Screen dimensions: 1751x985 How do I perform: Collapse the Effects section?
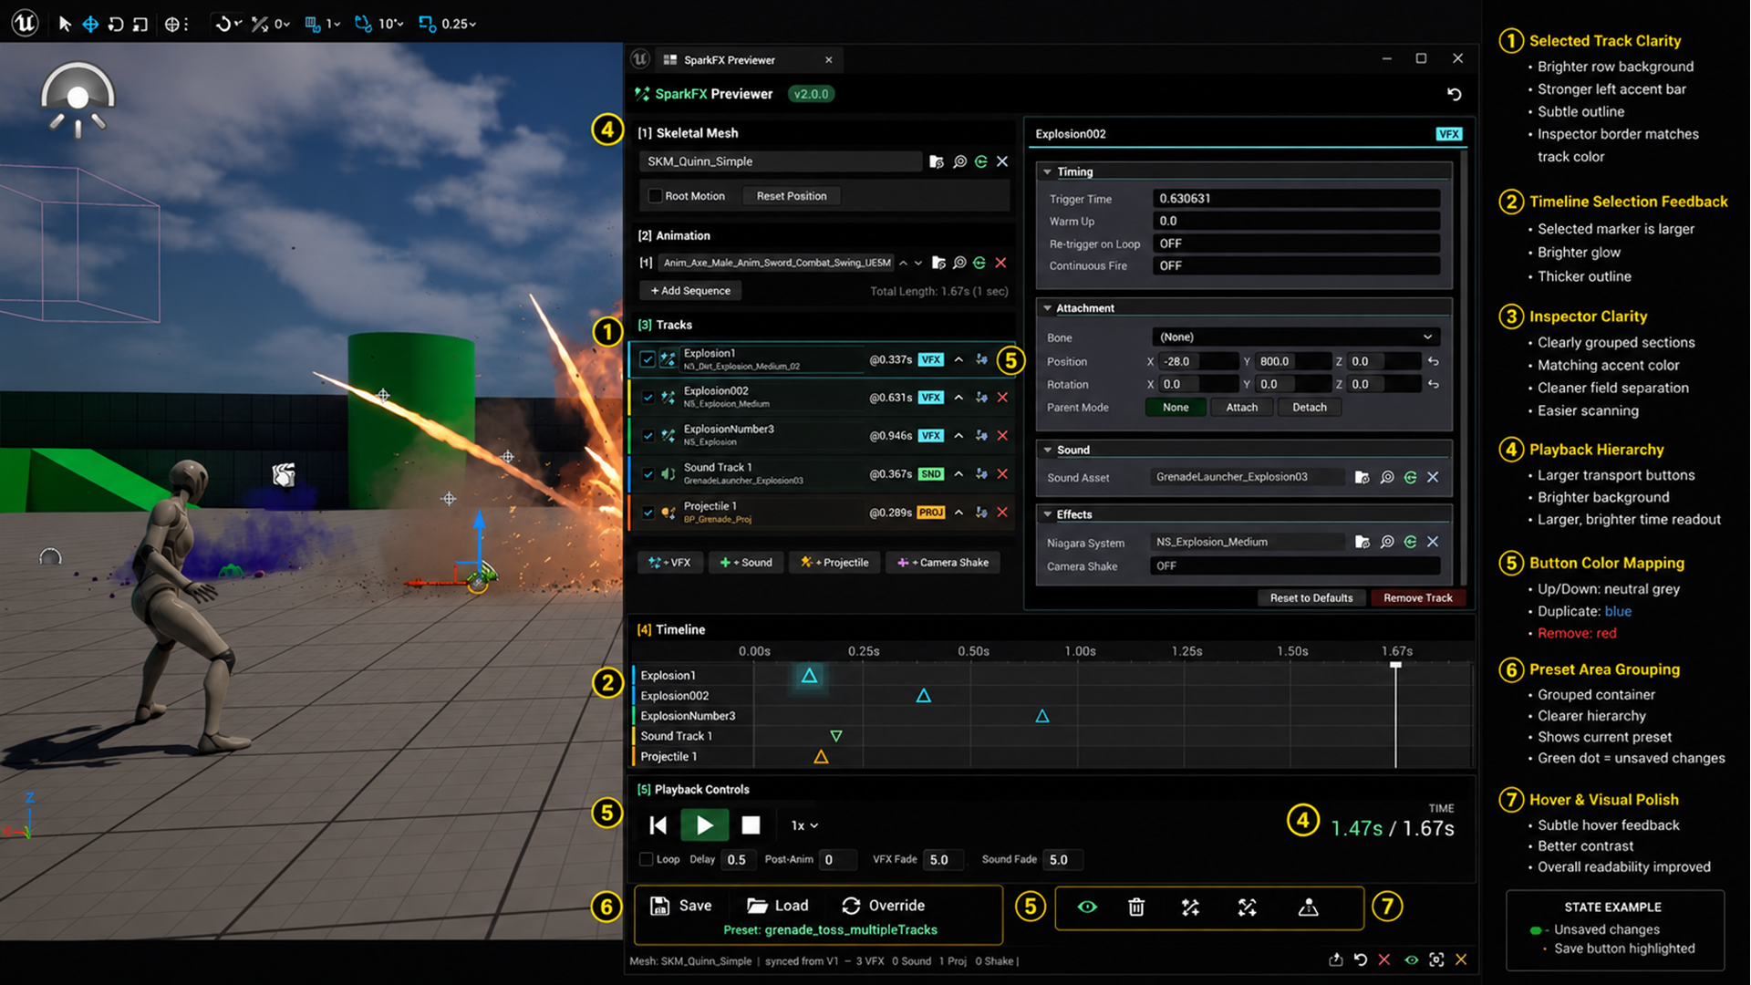(x=1048, y=514)
